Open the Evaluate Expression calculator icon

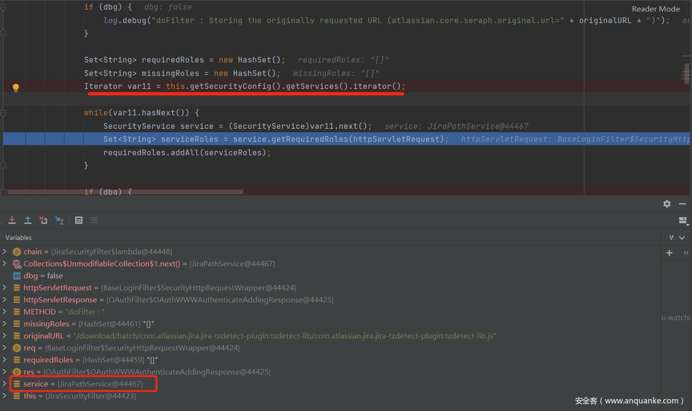79,220
